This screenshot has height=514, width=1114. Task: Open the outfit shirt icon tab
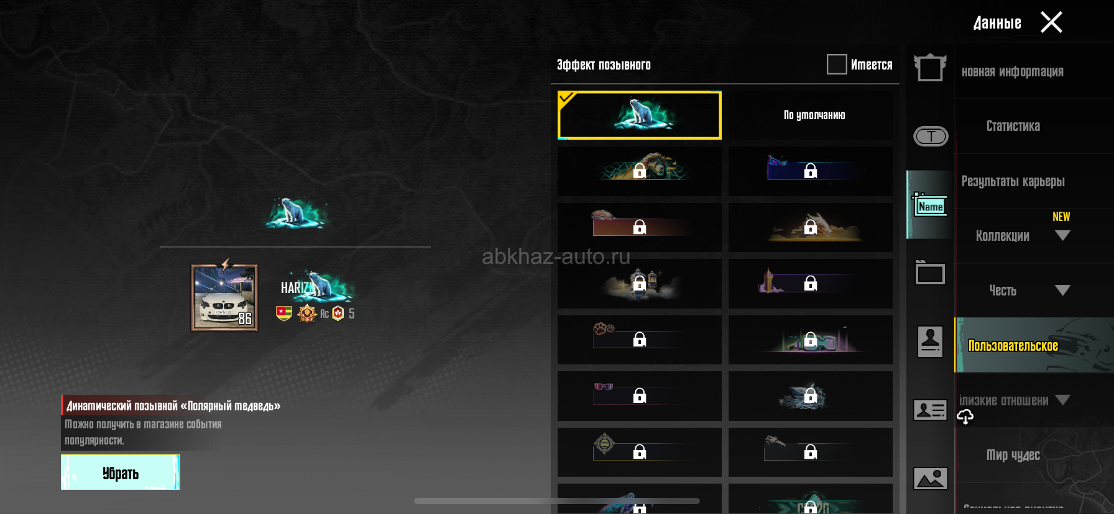coord(930,68)
